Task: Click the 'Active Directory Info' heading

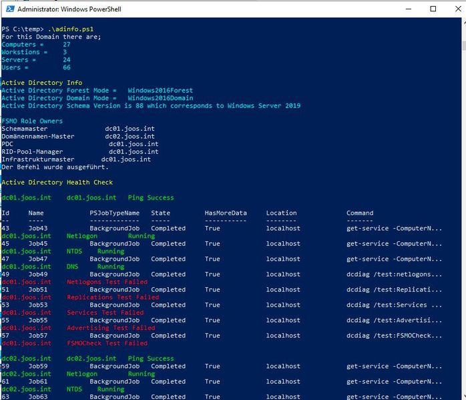Action: pos(42,83)
